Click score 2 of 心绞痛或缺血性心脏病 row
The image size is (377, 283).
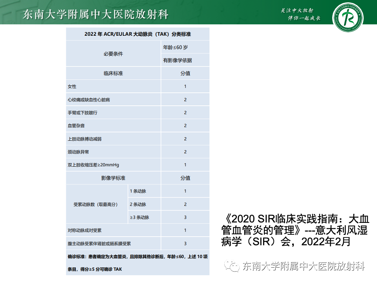[x=185, y=99]
